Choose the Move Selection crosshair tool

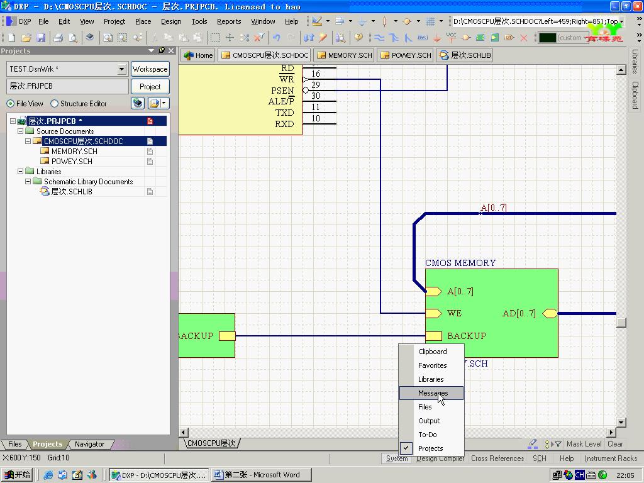tap(230, 38)
